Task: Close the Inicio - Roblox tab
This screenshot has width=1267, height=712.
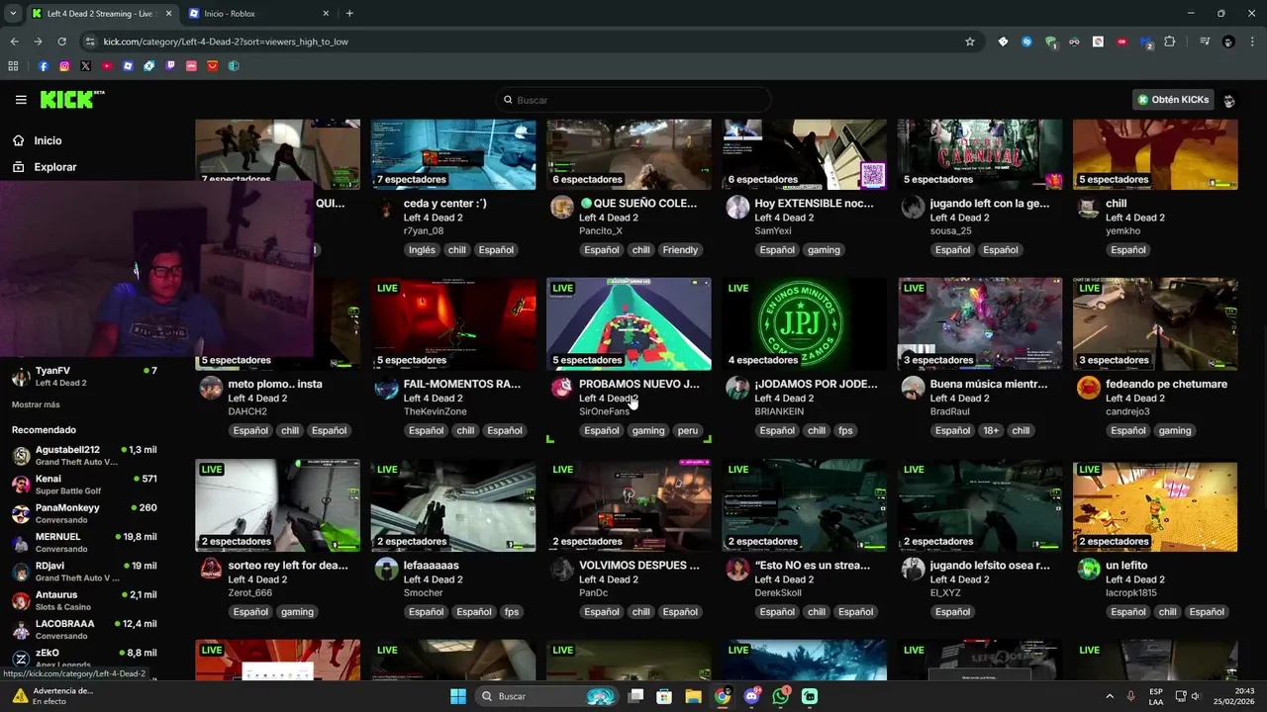Action: click(x=326, y=14)
